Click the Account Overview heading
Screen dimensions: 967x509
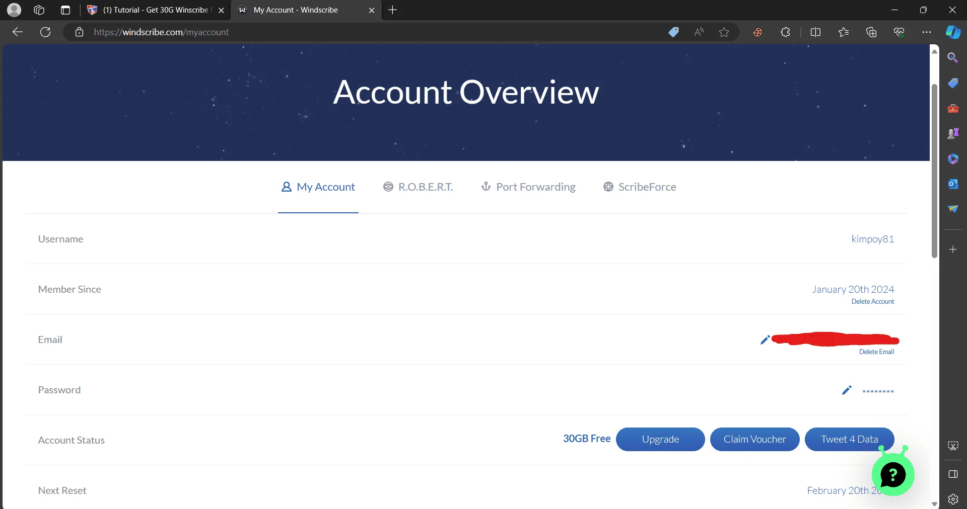[x=466, y=92]
